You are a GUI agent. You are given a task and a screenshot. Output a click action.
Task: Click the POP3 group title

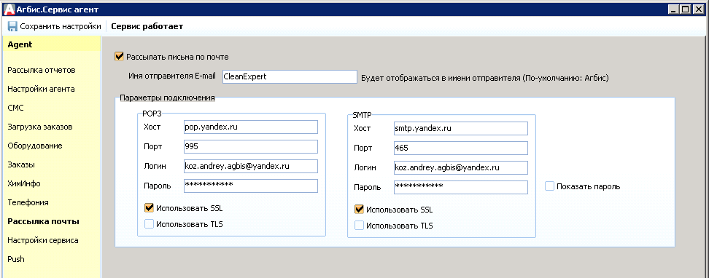coord(152,114)
